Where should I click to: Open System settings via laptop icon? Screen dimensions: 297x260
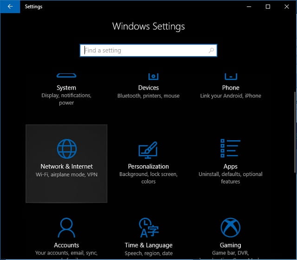tap(66, 75)
